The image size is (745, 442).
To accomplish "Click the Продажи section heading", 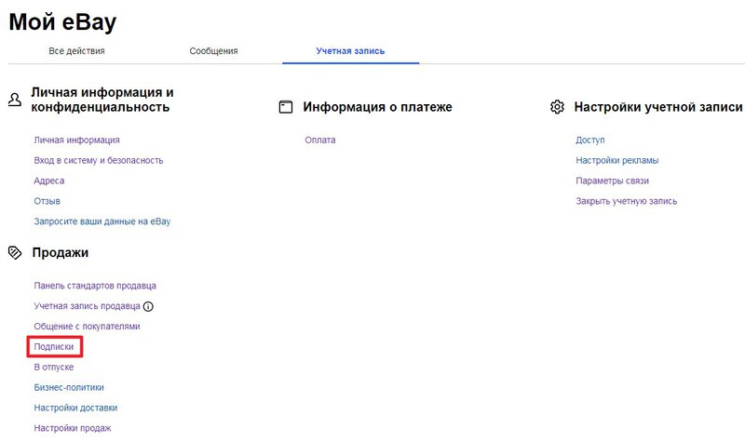I will pyautogui.click(x=61, y=252).
